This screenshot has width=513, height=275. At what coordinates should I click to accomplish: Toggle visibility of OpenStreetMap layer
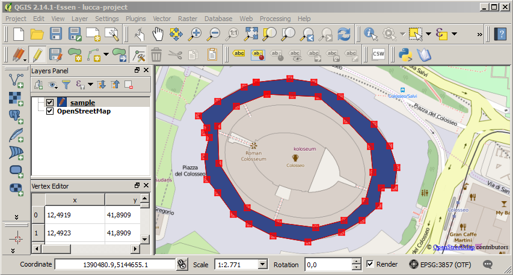coord(50,111)
